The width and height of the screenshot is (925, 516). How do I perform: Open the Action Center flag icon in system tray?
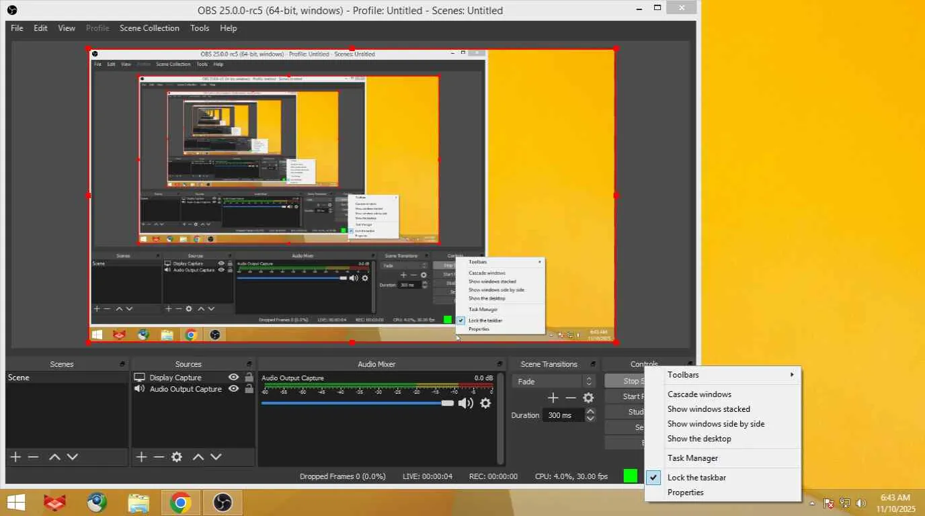(829, 503)
